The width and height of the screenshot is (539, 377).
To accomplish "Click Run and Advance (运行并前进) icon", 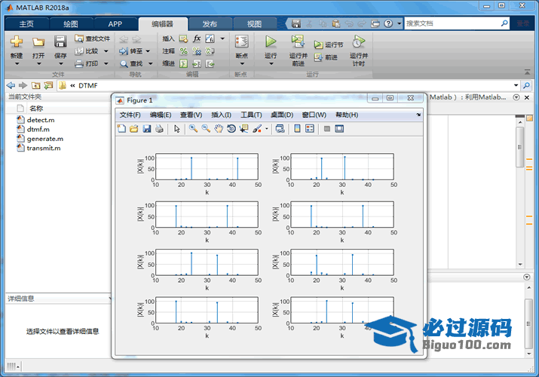I will (298, 41).
